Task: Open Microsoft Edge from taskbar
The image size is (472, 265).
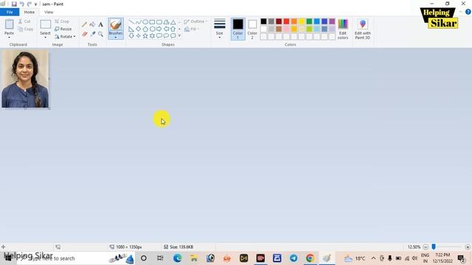Action: 177,258
